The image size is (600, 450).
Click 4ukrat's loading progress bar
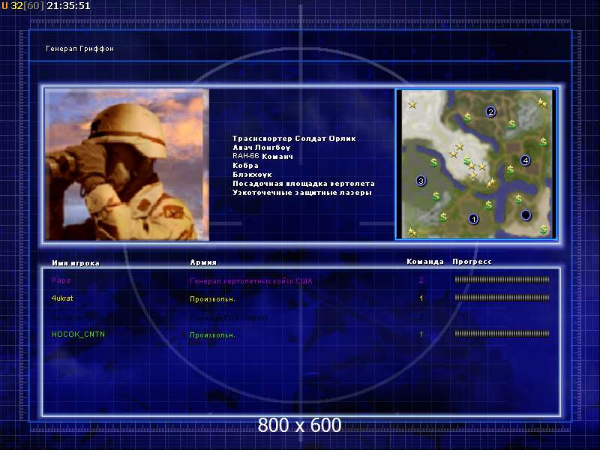pyautogui.click(x=502, y=297)
